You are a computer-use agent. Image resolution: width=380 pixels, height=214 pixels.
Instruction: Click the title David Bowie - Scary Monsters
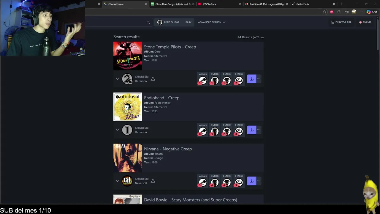click(x=190, y=200)
